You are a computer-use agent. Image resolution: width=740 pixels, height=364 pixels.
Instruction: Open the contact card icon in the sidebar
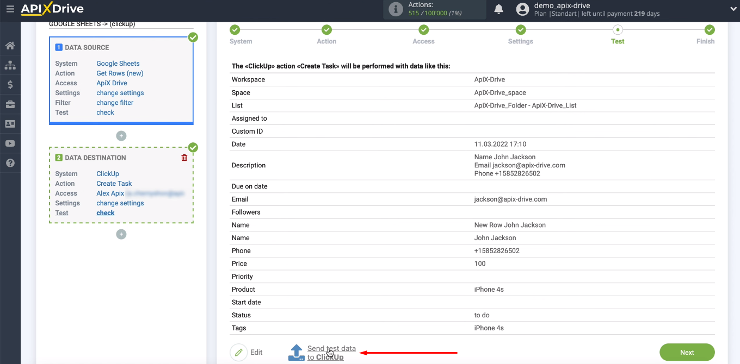tap(11, 123)
